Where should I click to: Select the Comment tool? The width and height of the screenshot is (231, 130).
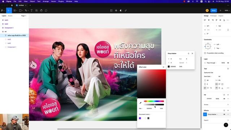click(x=46, y=10)
